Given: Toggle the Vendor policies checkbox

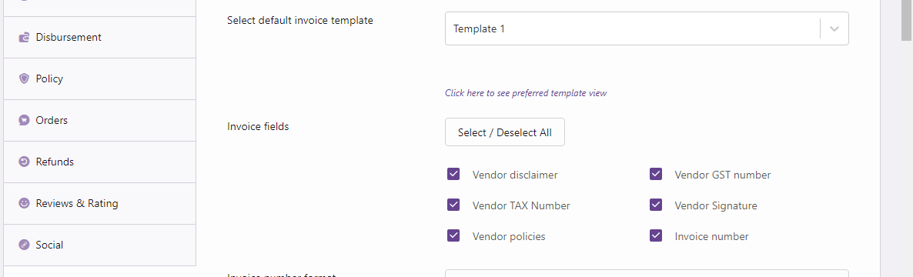Looking at the screenshot, I should coord(453,235).
